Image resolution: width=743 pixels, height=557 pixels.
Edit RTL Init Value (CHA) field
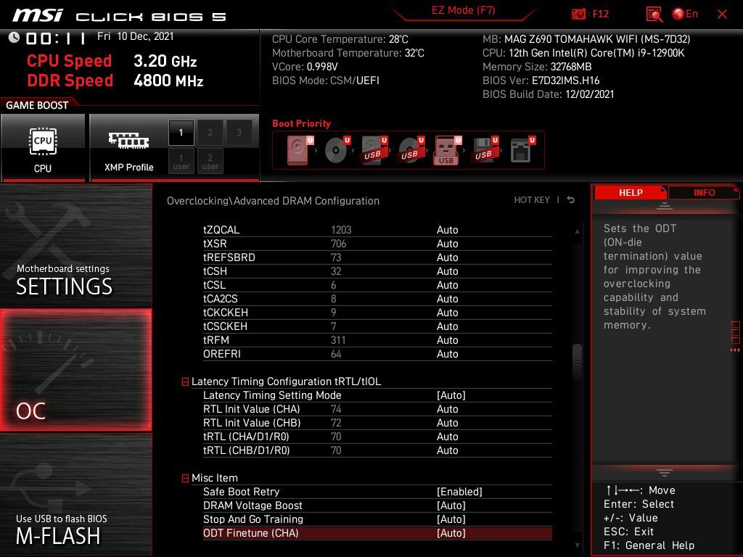pyautogui.click(x=447, y=409)
